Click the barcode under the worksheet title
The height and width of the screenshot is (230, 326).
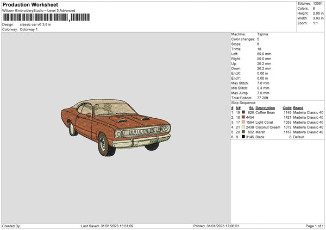point(36,18)
